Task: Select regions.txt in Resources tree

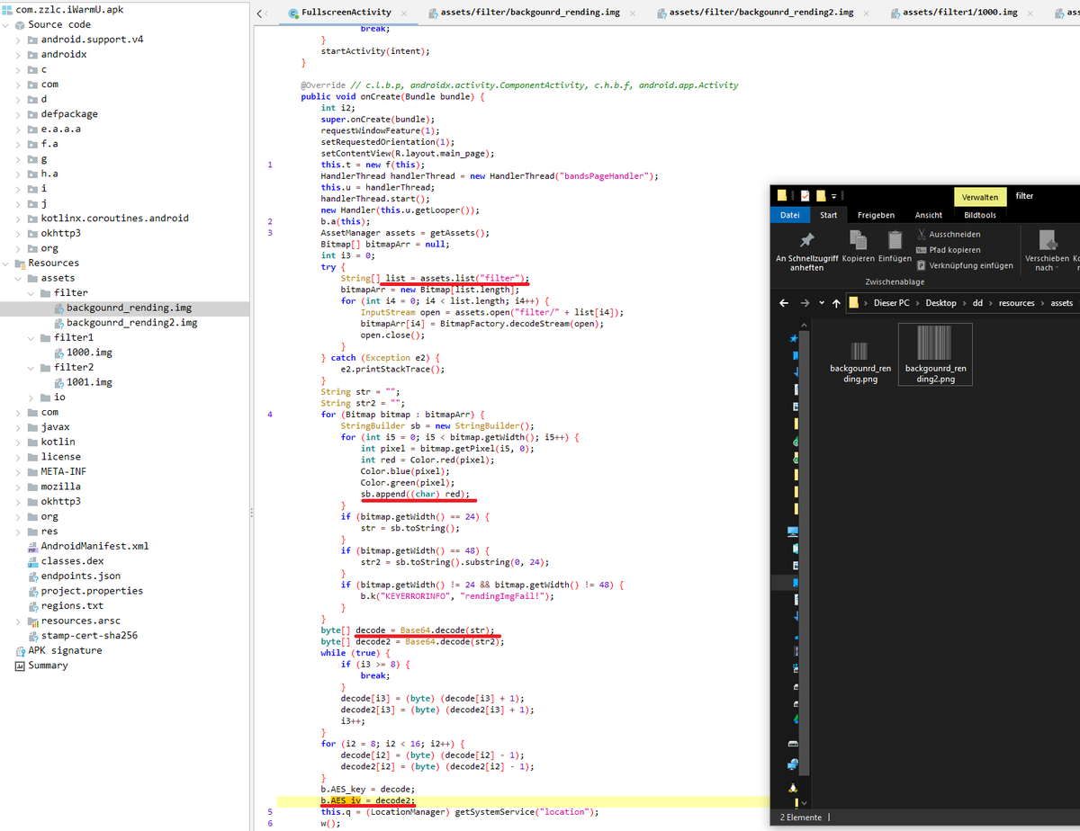Action: 72,606
